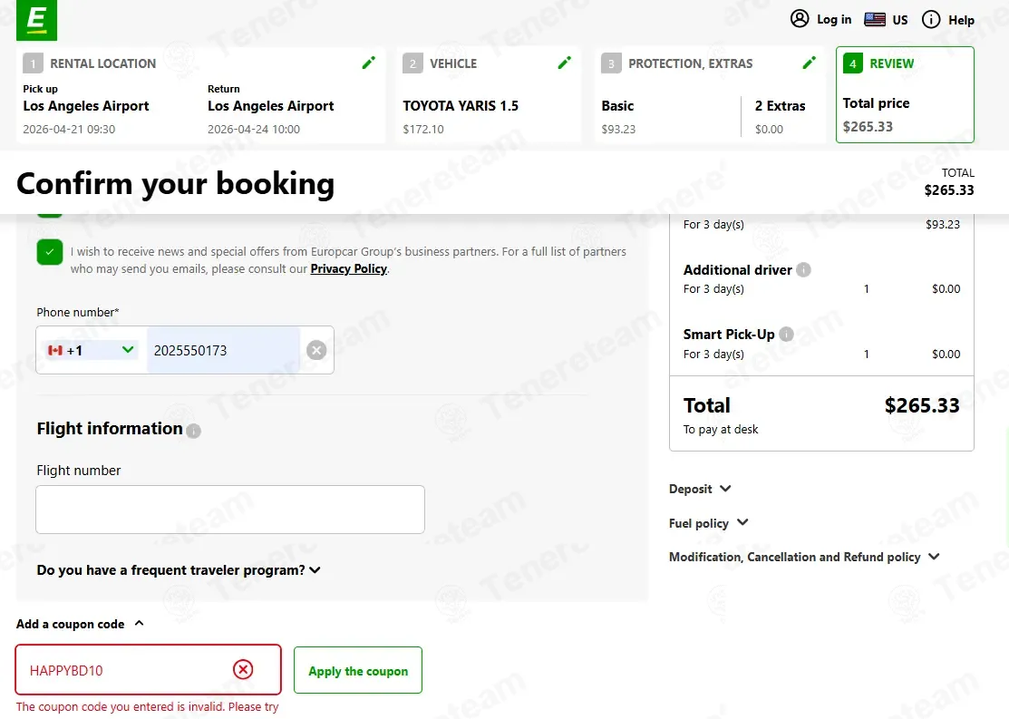The width and height of the screenshot is (1009, 719).
Task: Click Apply the coupon button
Action: pyautogui.click(x=358, y=670)
